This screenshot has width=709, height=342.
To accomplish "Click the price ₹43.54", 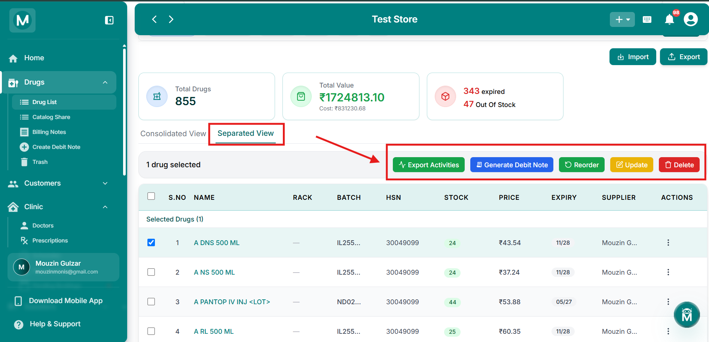I will coord(510,243).
